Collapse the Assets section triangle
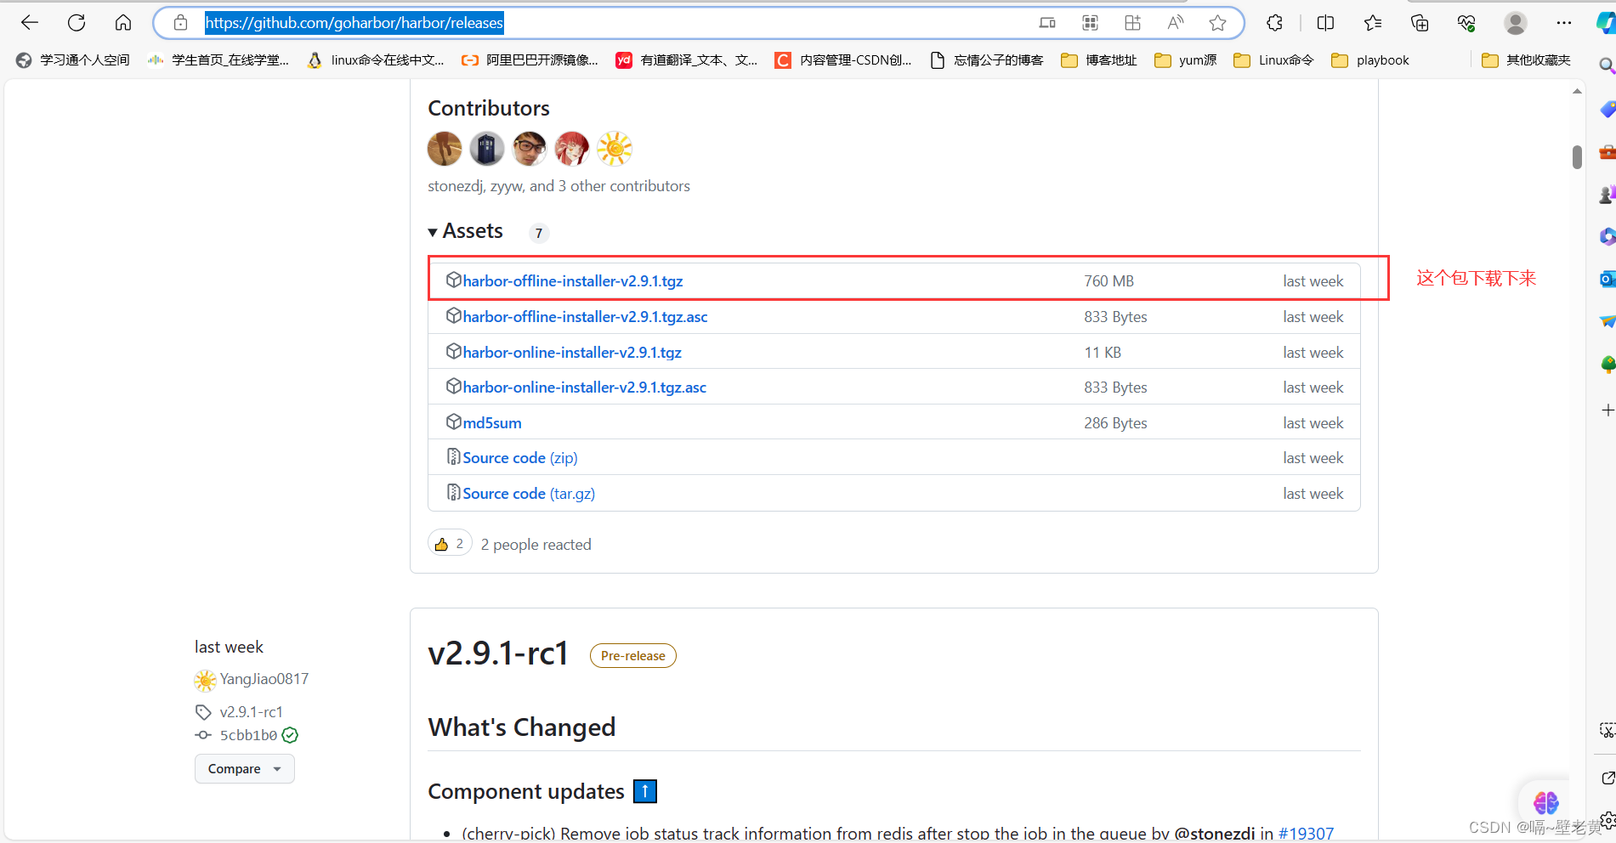The image size is (1616, 843). point(433,232)
